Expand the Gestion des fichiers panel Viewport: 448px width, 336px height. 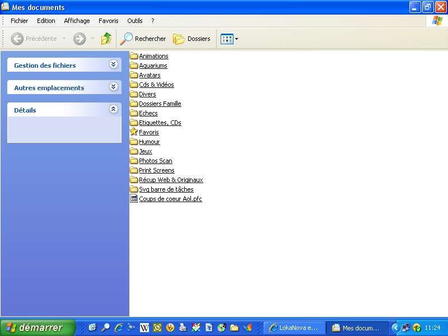click(114, 65)
